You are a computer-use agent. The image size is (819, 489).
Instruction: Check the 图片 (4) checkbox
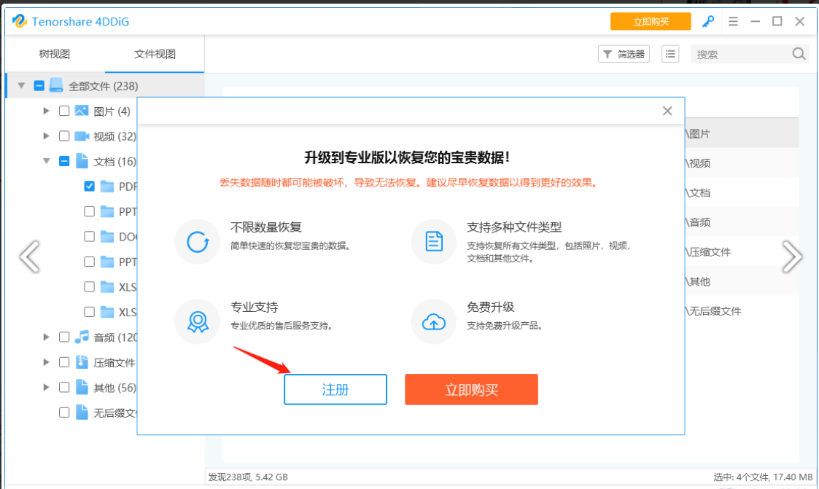(x=63, y=111)
